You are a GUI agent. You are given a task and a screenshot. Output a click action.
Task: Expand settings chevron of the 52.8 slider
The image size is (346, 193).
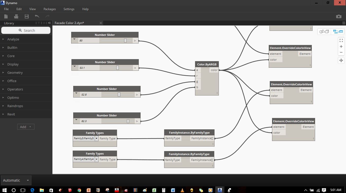(76, 93)
